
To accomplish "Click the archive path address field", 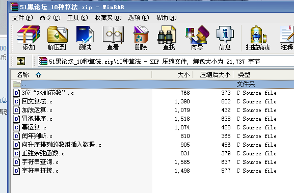I will [x=166, y=62].
